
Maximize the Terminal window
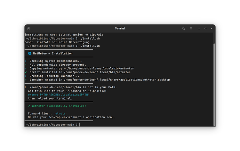point(205,28)
